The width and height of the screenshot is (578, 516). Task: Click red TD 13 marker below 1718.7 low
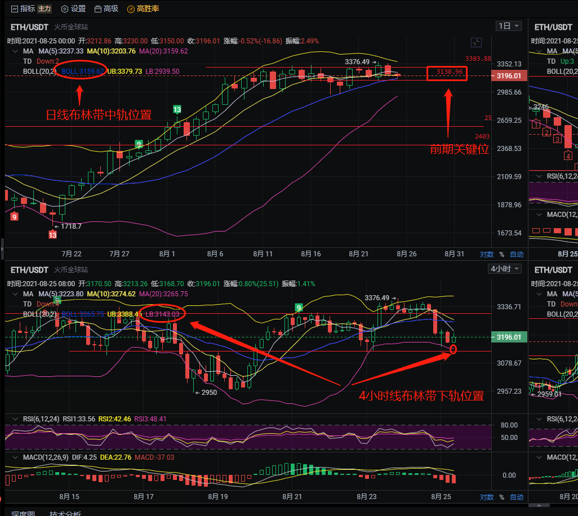[x=53, y=235]
